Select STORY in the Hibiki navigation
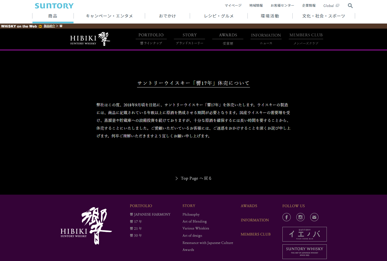The height and width of the screenshot is (261, 387). coord(189,39)
